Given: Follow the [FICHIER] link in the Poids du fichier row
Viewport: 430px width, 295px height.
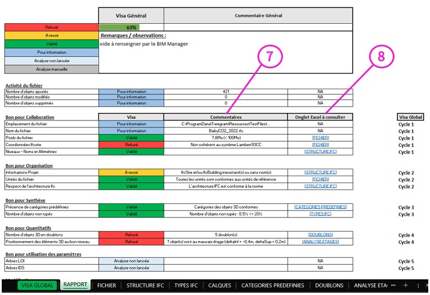Looking at the screenshot, I should [x=320, y=137].
